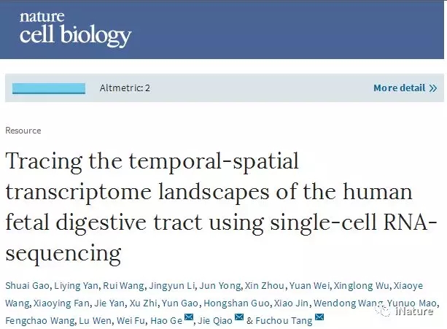The image size is (447, 329).
Task: Click the email envelope beside Hao Ge
Action: [x=189, y=320]
